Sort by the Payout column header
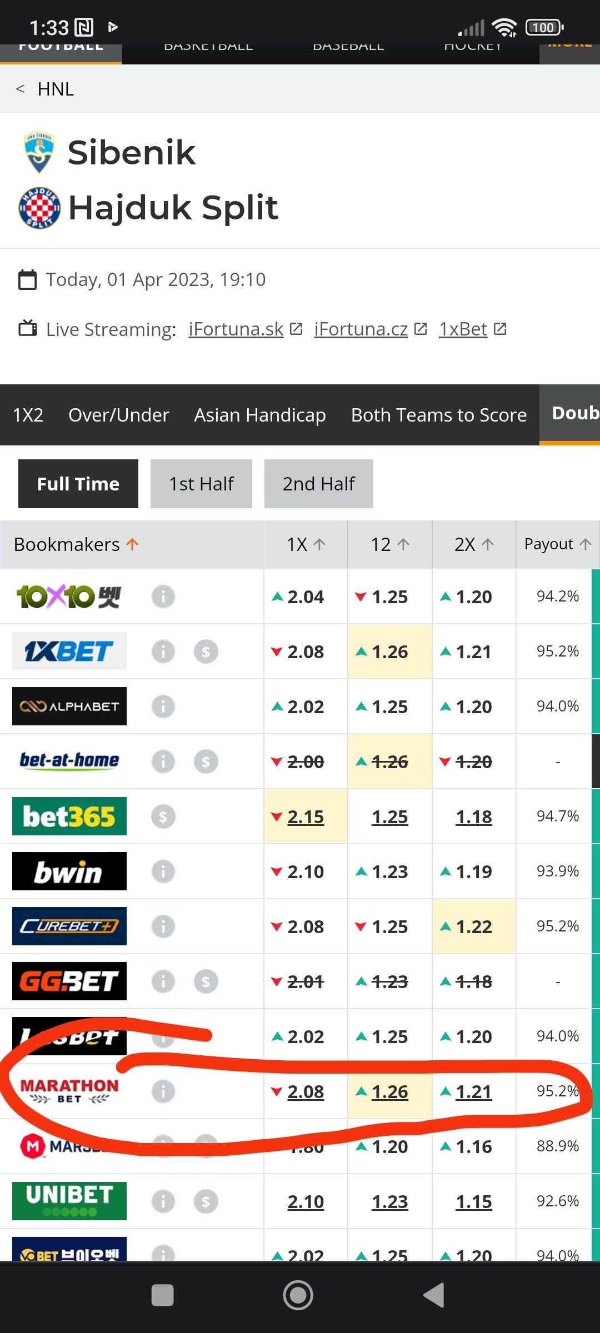This screenshot has height=1333, width=600. click(557, 544)
